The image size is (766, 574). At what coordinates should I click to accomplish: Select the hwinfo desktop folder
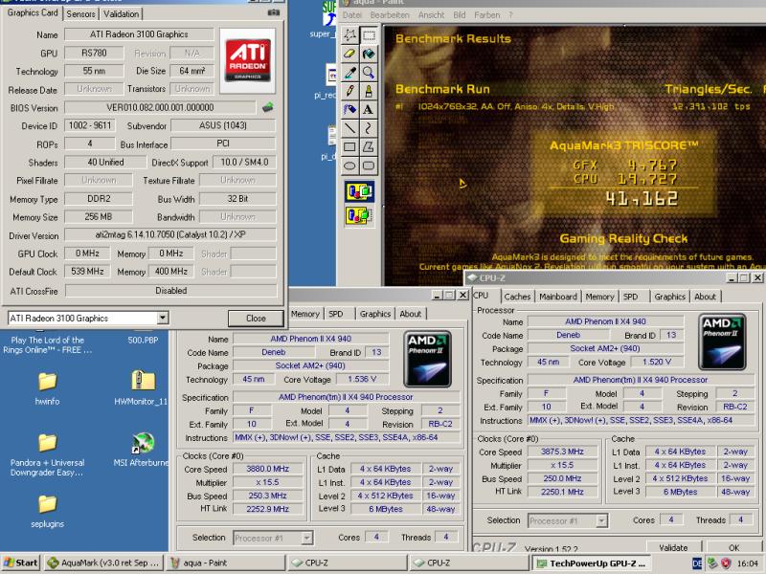tap(47, 388)
